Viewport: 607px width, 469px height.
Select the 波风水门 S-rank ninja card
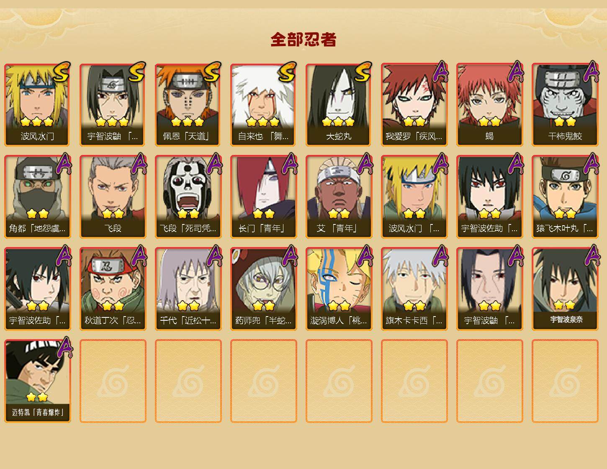pyautogui.click(x=37, y=105)
